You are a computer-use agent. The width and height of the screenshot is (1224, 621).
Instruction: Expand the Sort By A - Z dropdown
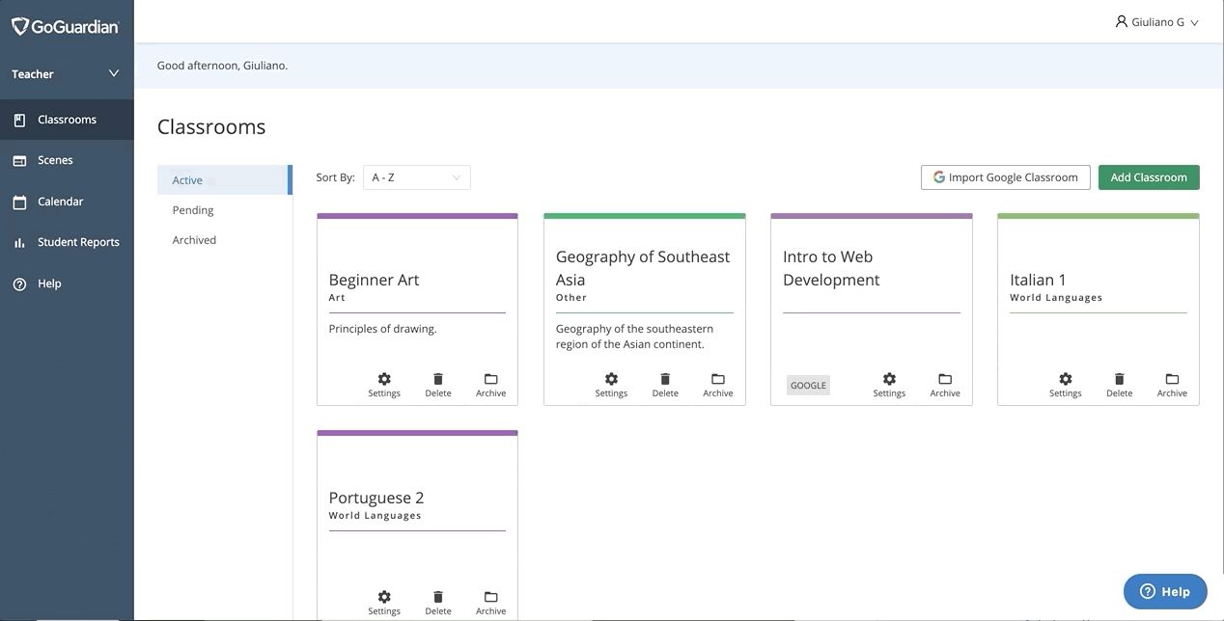[416, 177]
